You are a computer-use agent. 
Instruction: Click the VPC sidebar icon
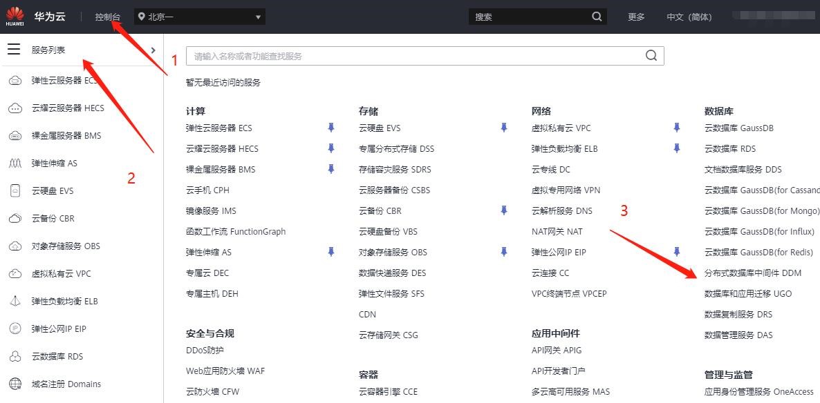tap(16, 273)
